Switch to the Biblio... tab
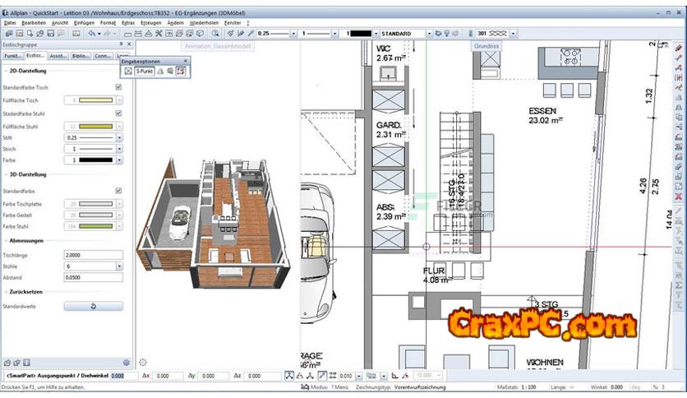 click(x=81, y=56)
